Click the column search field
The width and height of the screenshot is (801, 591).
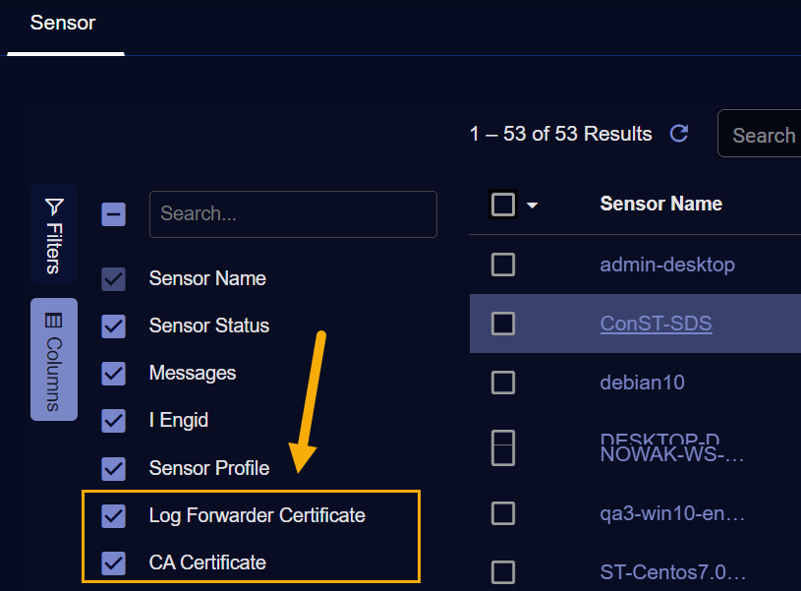click(x=293, y=214)
